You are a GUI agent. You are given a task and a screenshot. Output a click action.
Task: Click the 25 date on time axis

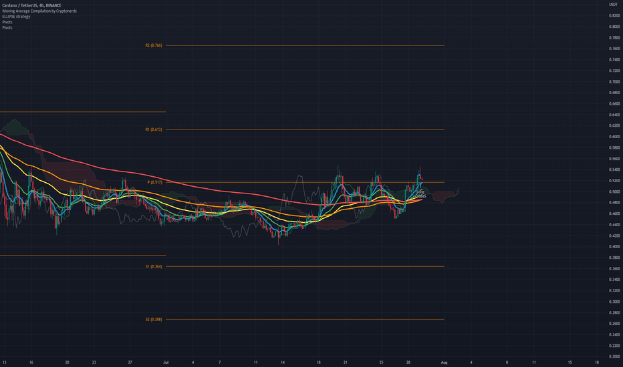coord(382,362)
